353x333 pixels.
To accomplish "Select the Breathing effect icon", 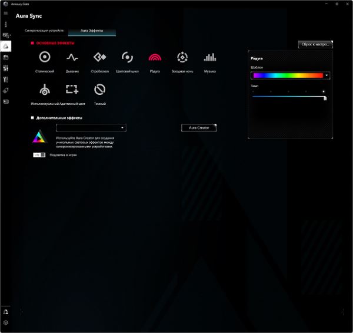I will tap(72, 57).
